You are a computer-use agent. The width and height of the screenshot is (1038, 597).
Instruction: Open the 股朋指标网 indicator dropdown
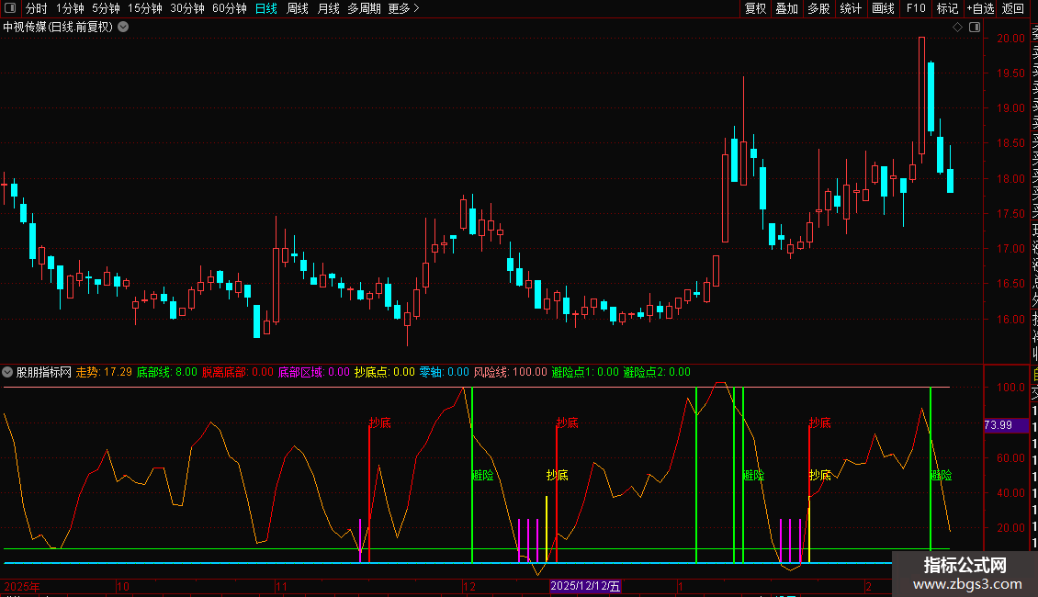[7, 372]
